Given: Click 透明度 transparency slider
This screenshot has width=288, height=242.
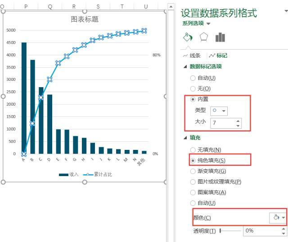Looking at the screenshot, I should coord(230,231).
